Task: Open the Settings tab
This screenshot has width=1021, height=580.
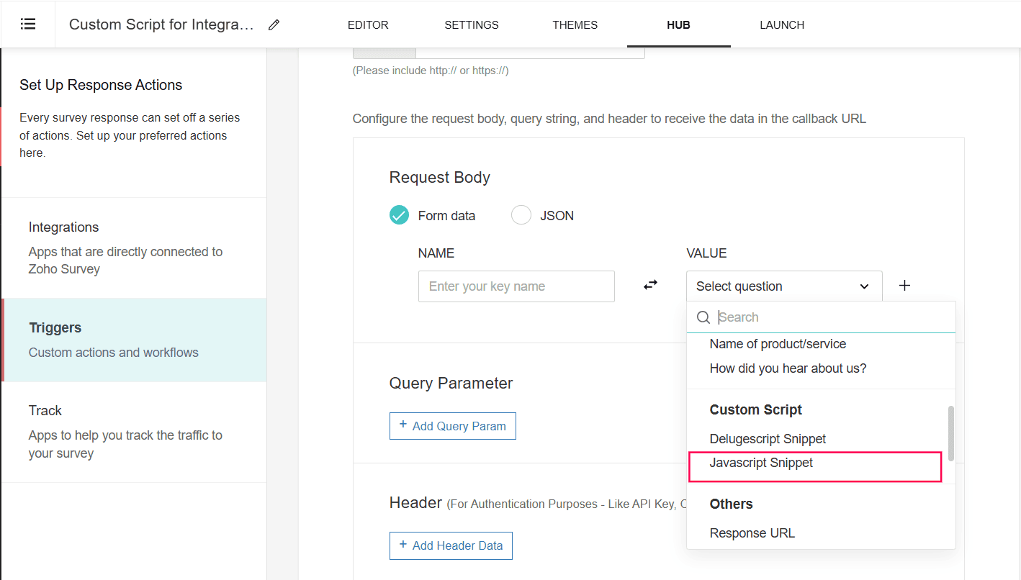Action: pyautogui.click(x=472, y=25)
